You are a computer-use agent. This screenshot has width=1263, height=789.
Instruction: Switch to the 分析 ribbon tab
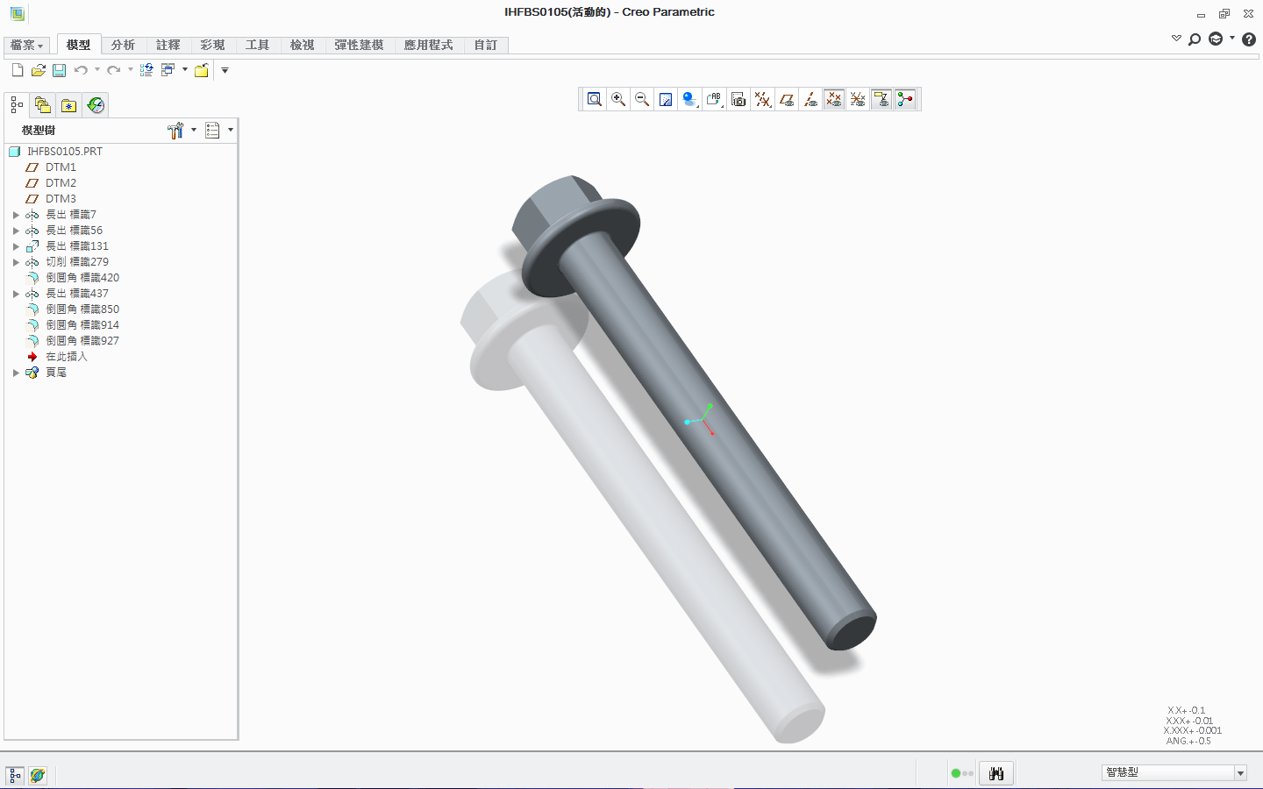(123, 45)
